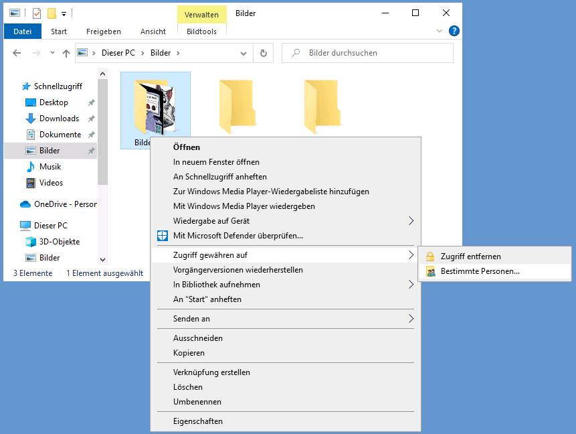Click the sidebar scroll-down arrow

(102, 259)
